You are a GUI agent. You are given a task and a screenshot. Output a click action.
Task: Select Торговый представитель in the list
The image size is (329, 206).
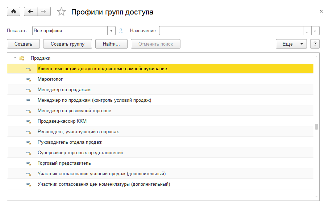coord(62,163)
